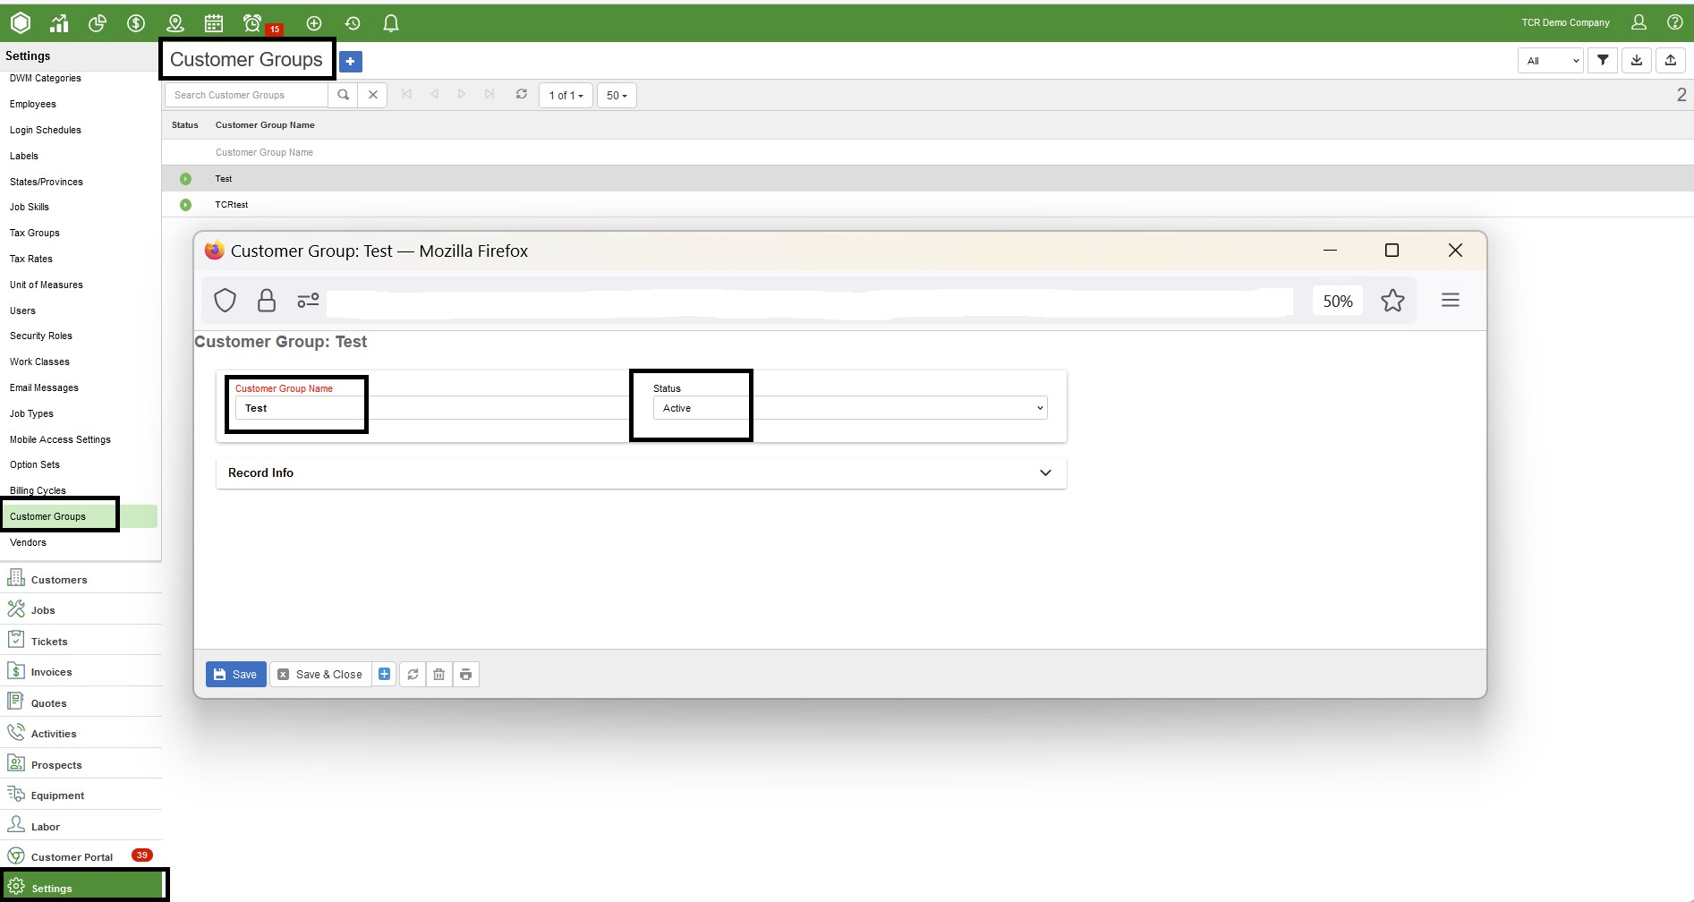Open the All filter dropdown
The image size is (1694, 902).
point(1551,60)
